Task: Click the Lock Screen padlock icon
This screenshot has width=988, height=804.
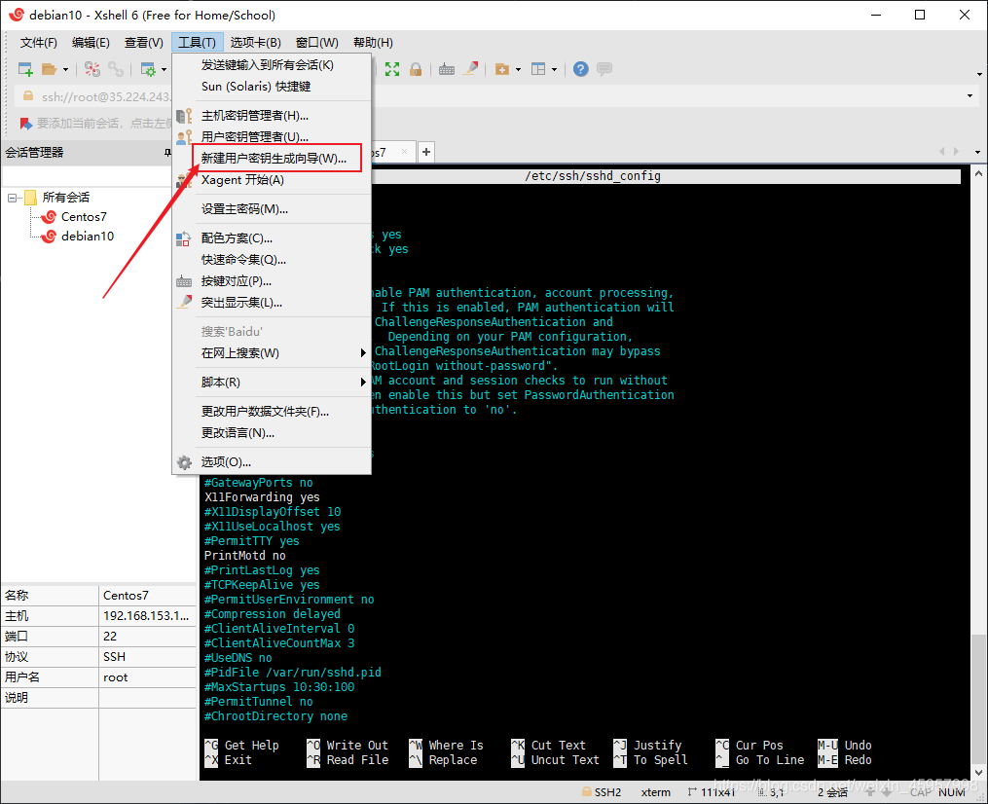Action: (416, 69)
